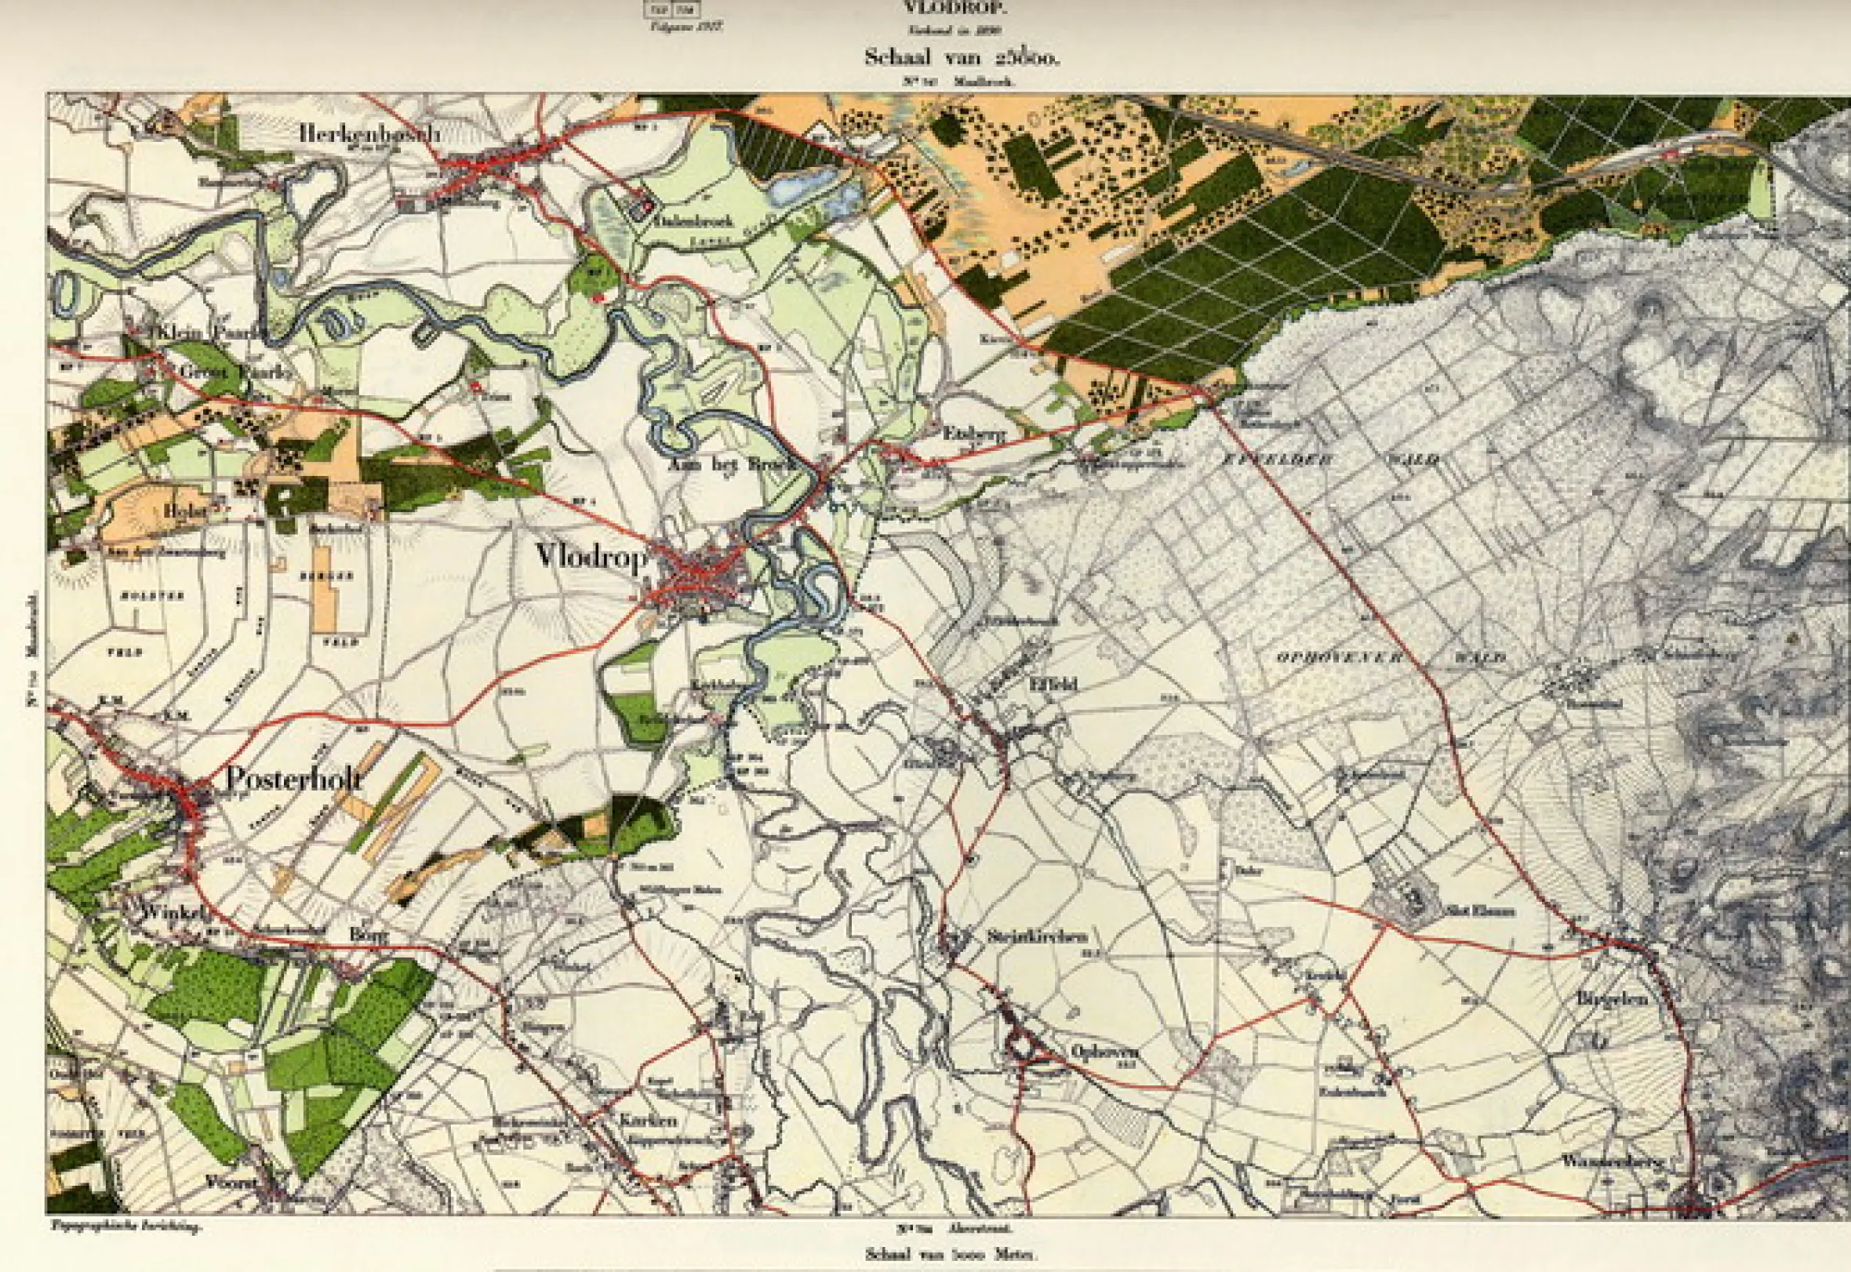Click the Holst place name

pyautogui.click(x=185, y=510)
